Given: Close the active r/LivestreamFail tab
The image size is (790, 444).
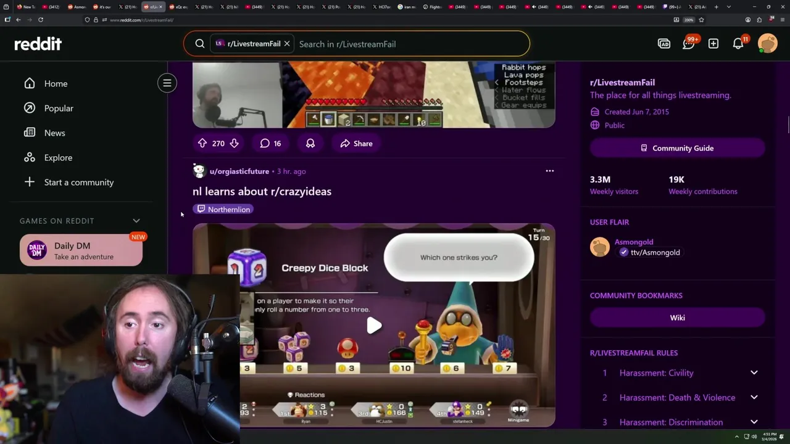Looking at the screenshot, I should coord(161,7).
